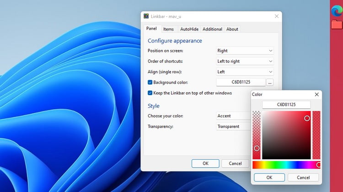Open the Transparency dropdown
343x192 pixels.
pyautogui.click(x=233, y=126)
